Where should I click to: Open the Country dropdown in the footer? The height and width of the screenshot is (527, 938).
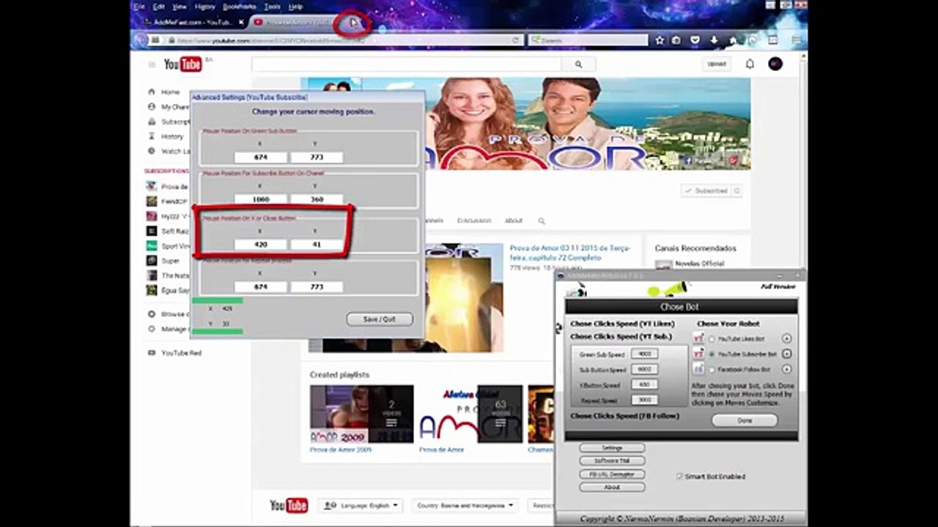[x=465, y=506]
